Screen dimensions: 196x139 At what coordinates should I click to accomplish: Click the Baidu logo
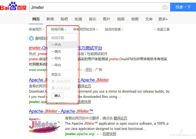click(x=13, y=6)
